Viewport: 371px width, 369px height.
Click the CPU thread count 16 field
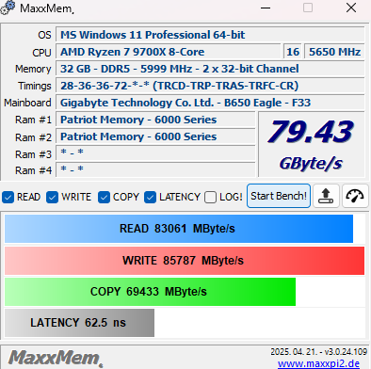point(293,52)
